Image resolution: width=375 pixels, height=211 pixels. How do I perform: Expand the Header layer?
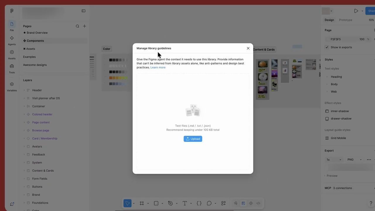pyautogui.click(x=24, y=90)
